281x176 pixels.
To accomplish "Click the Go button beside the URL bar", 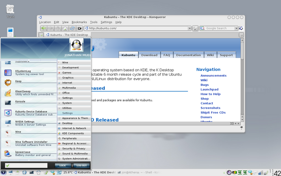I will click(x=195, y=28).
